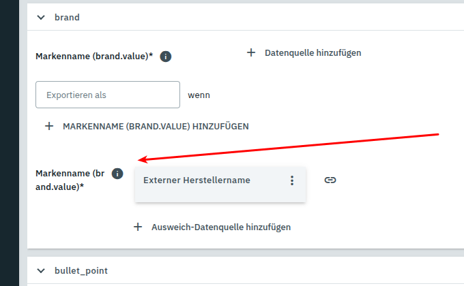Click the bullet_point section title
Image resolution: width=464 pixels, height=286 pixels.
(x=81, y=270)
